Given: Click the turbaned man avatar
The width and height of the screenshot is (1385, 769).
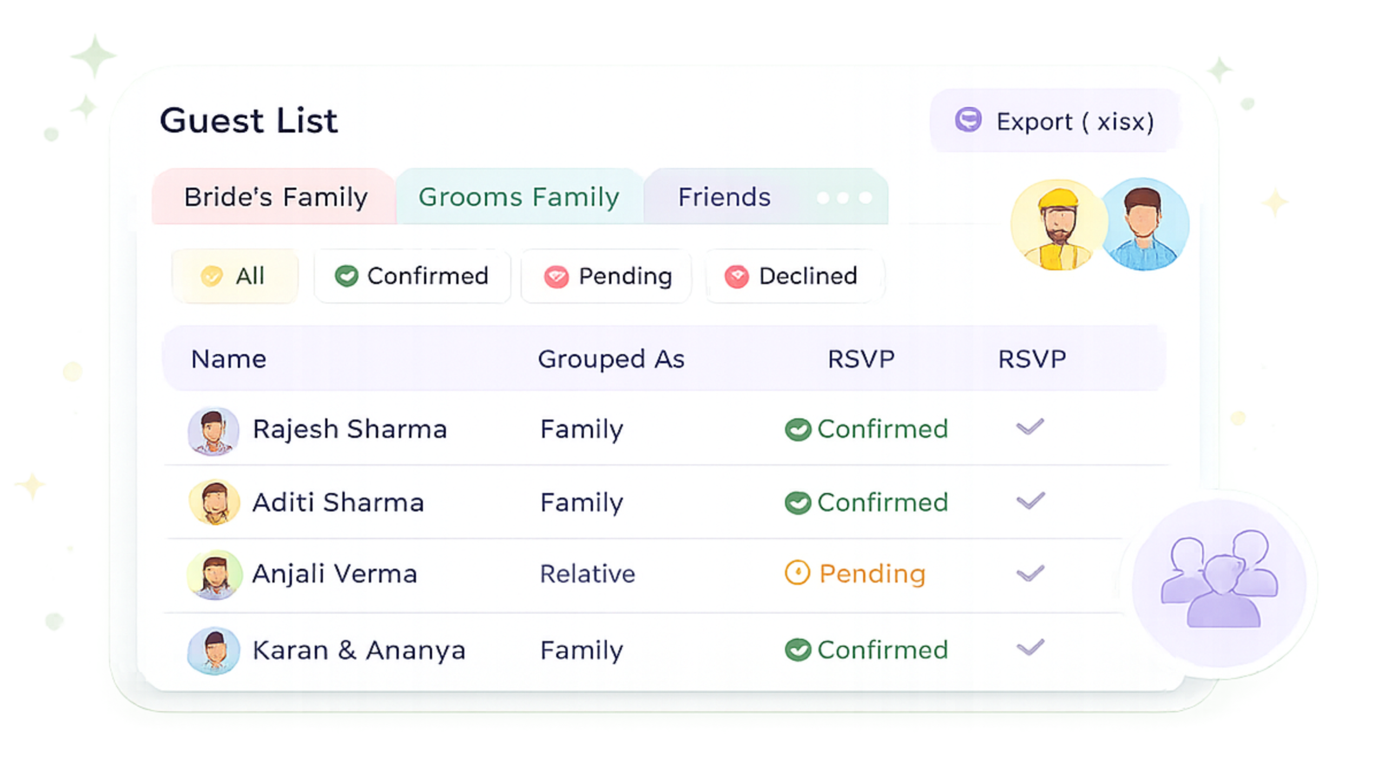Looking at the screenshot, I should click(x=1058, y=225).
